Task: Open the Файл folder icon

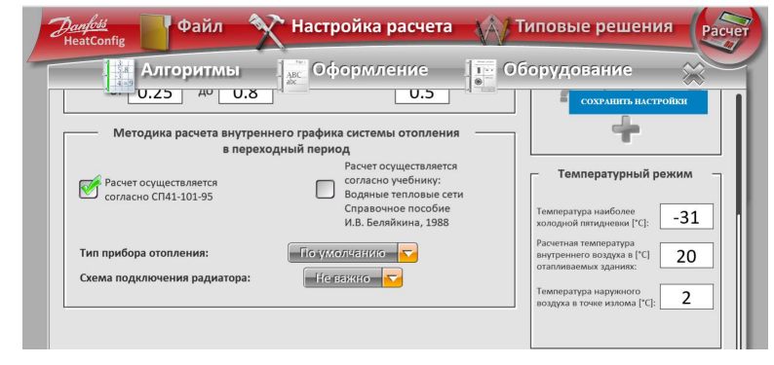Action: click(x=155, y=32)
